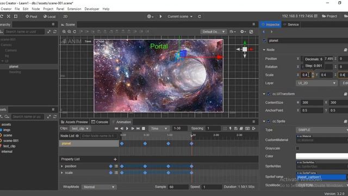
Task: Open the Clips test_clip dropdown
Action: tap(80, 128)
